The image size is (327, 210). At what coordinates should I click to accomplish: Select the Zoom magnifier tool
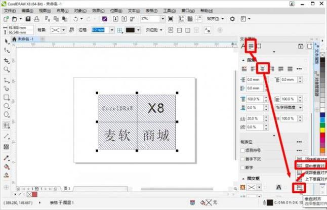(7, 69)
